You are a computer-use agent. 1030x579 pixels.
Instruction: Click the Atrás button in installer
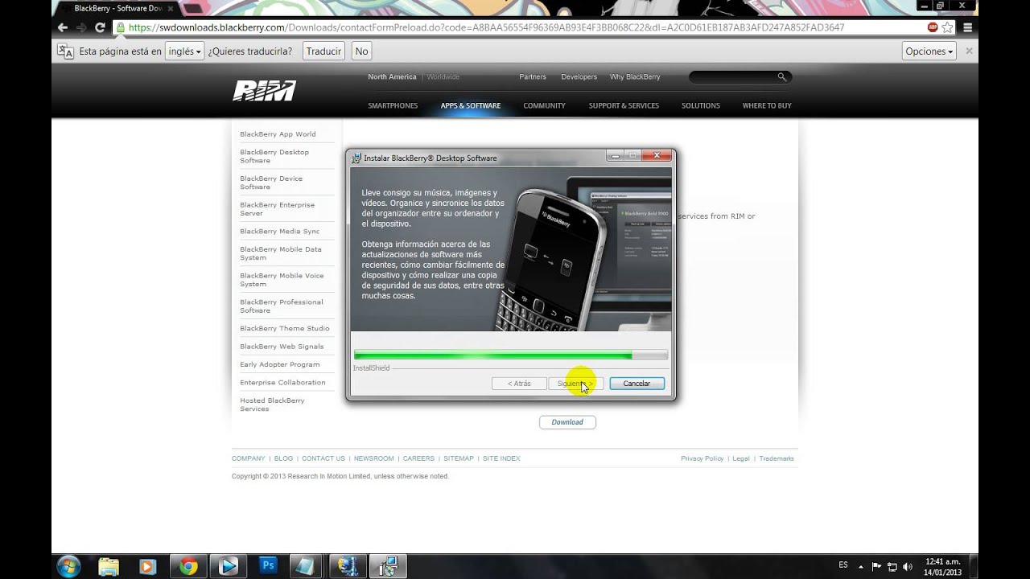click(519, 384)
